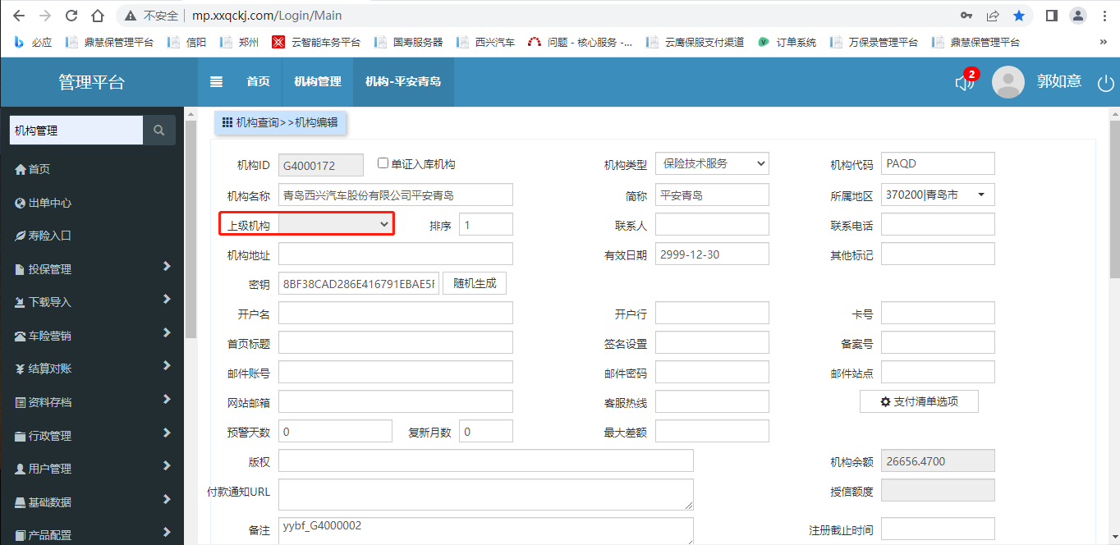This screenshot has width=1120, height=545.
Task: Expand the 下载导入 sidebar menu
Action: tap(92, 302)
